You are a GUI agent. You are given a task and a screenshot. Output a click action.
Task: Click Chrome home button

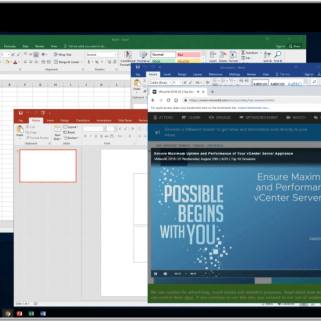176,100
